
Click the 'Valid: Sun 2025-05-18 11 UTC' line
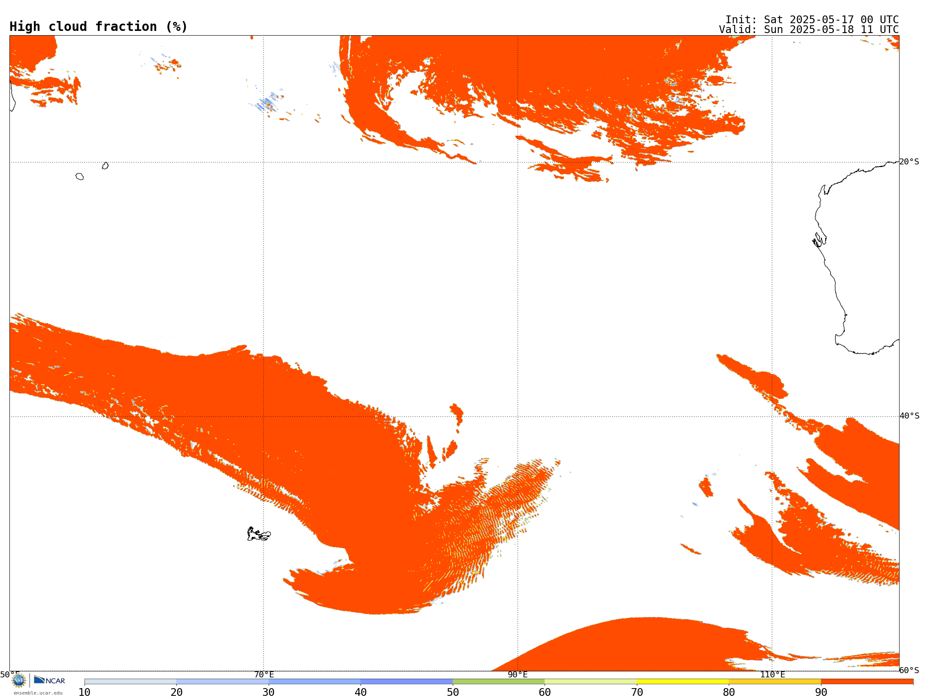[x=809, y=30]
